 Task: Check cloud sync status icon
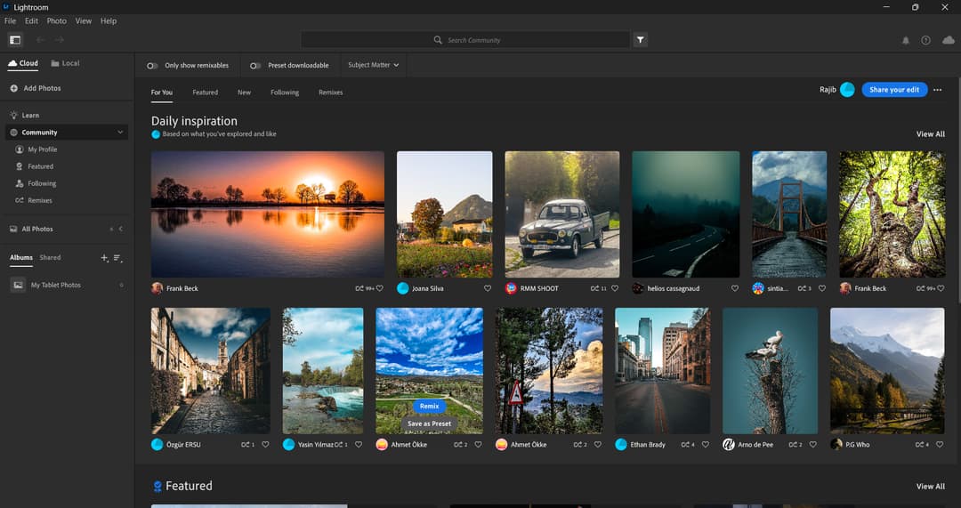tap(949, 40)
